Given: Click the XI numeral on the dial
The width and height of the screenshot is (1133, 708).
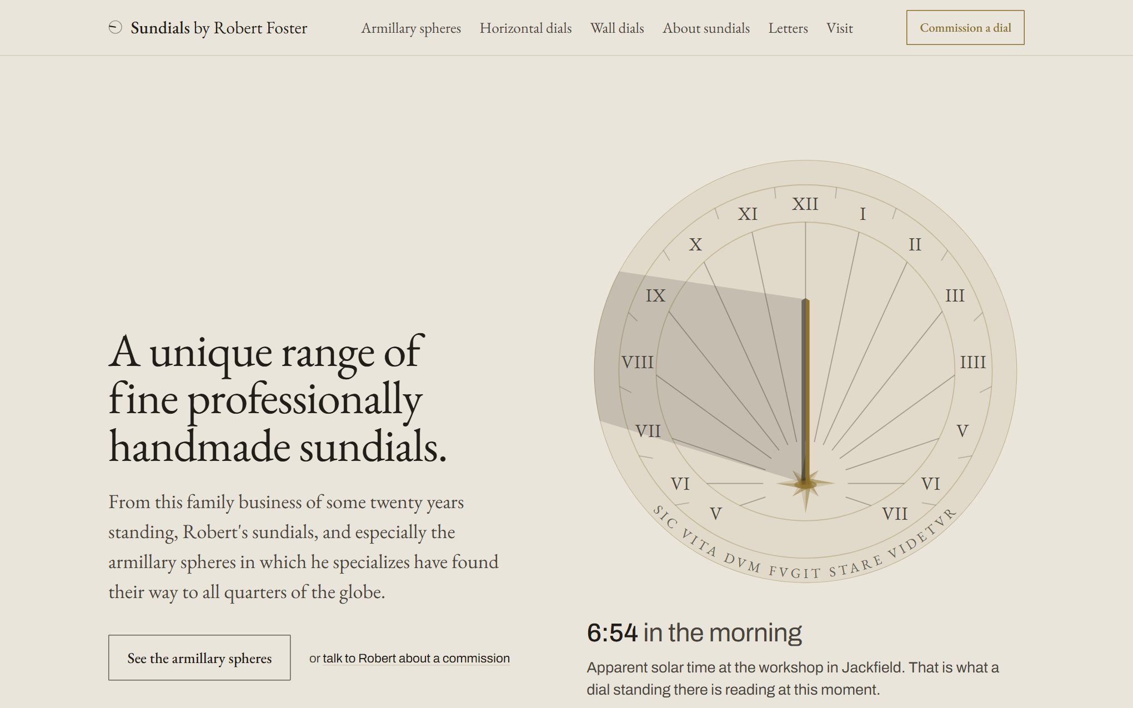Looking at the screenshot, I should click(x=747, y=214).
